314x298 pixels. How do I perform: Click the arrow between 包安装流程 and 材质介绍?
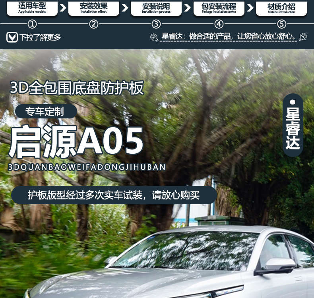[250, 8]
